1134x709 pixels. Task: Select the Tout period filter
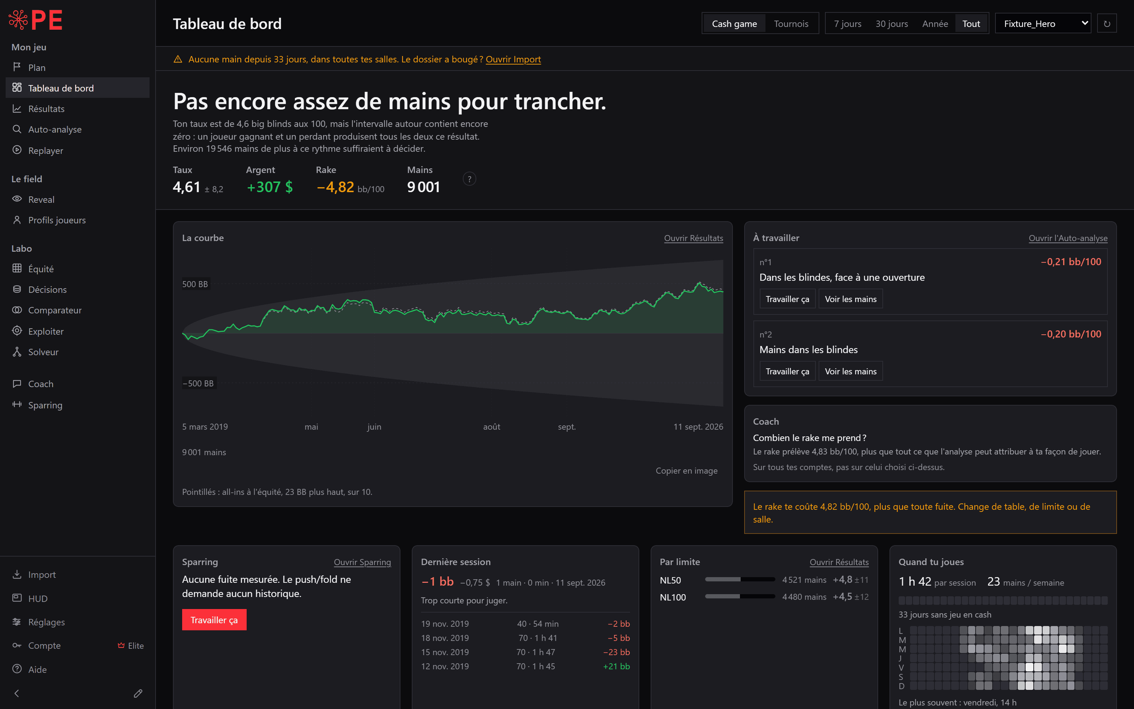coord(971,23)
